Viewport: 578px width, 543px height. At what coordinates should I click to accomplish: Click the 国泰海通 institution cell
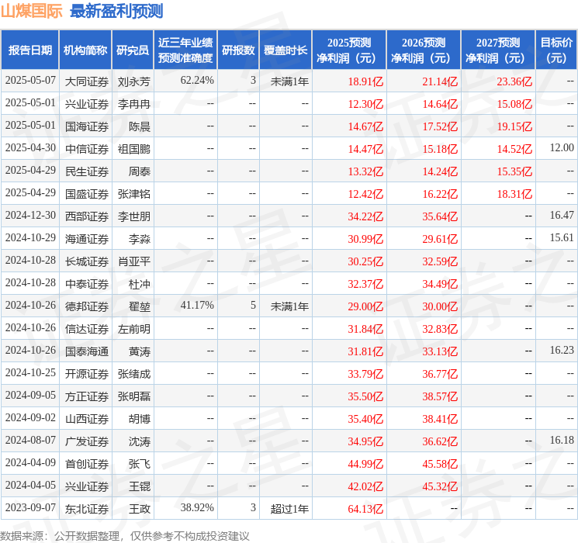pos(87,351)
